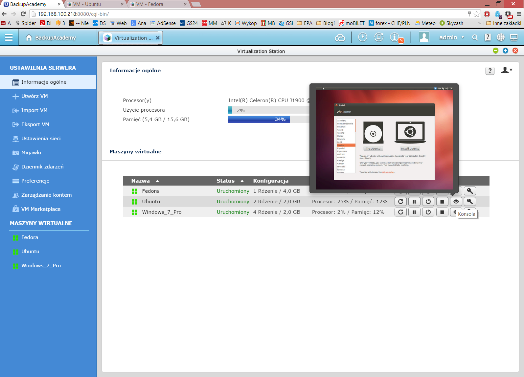Force stop the Windows_7_Pro VM
This screenshot has height=377, width=524.
(442, 212)
